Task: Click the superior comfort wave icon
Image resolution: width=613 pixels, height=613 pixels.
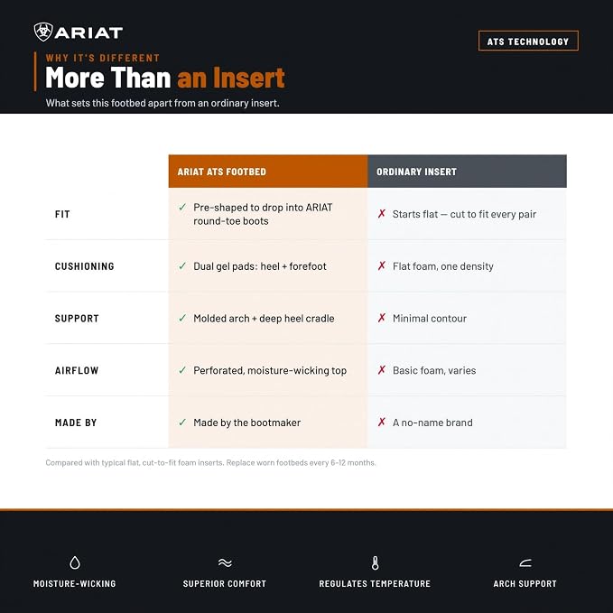Action: [x=225, y=563]
